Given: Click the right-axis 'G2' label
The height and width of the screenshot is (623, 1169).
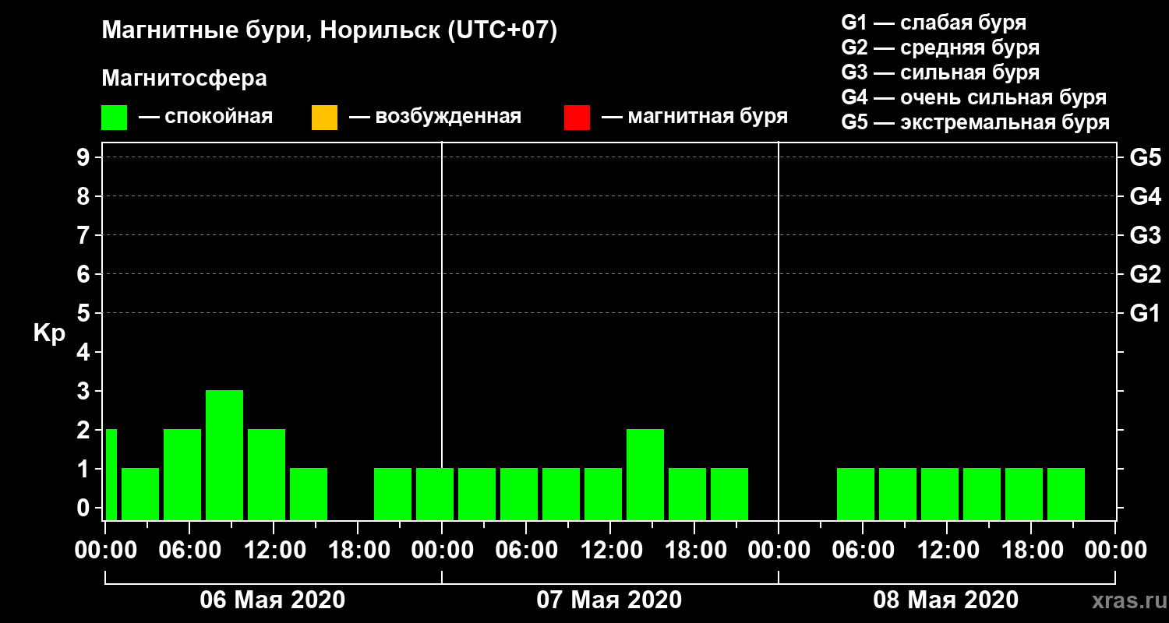Looking at the screenshot, I should (1145, 275).
